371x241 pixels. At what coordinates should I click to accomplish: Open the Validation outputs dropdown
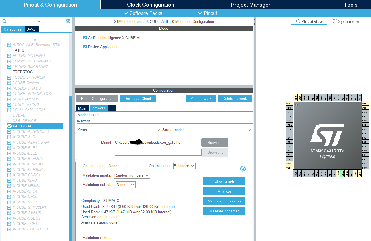pyautogui.click(x=126, y=185)
